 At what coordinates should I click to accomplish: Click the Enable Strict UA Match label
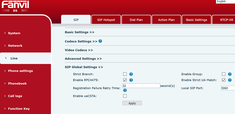(199, 80)
